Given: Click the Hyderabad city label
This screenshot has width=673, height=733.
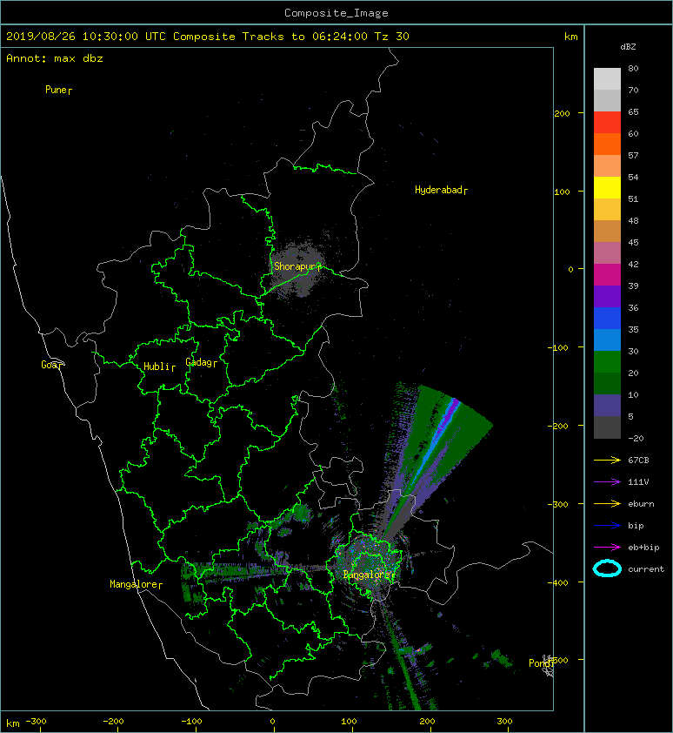Looking at the screenshot, I should 441,190.
